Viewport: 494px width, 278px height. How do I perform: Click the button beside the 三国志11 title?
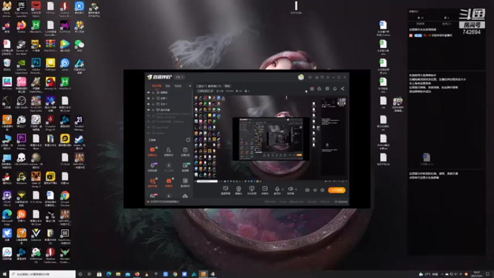tap(227, 86)
